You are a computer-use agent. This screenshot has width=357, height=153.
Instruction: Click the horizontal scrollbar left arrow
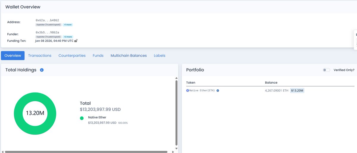click(2, 152)
